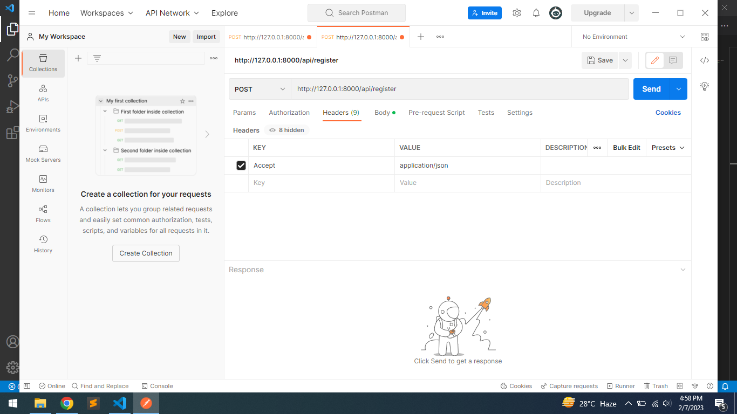
Task: Open the collections panel three-dot options
Action: [214, 58]
